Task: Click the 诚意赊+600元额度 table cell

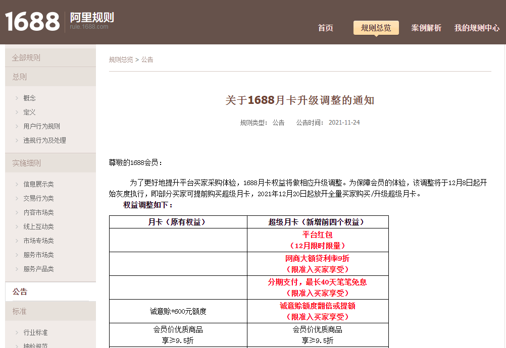Action: click(x=178, y=311)
